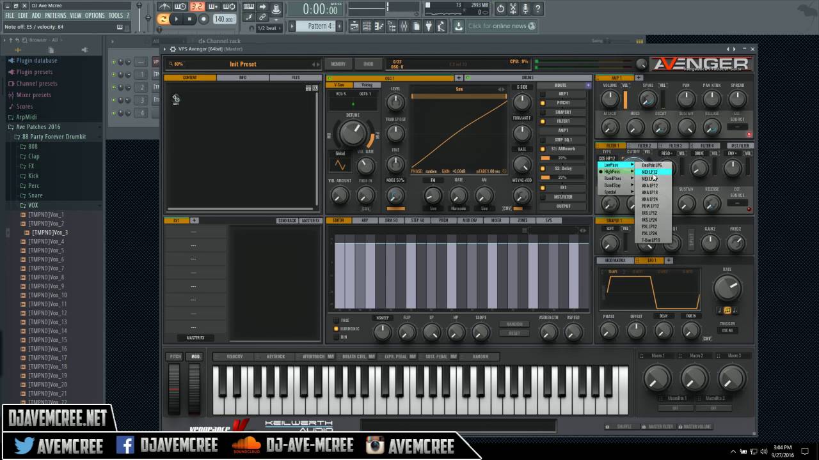The width and height of the screenshot is (819, 460).
Task: Expand the BandPass filter submenu
Action: [x=616, y=178]
